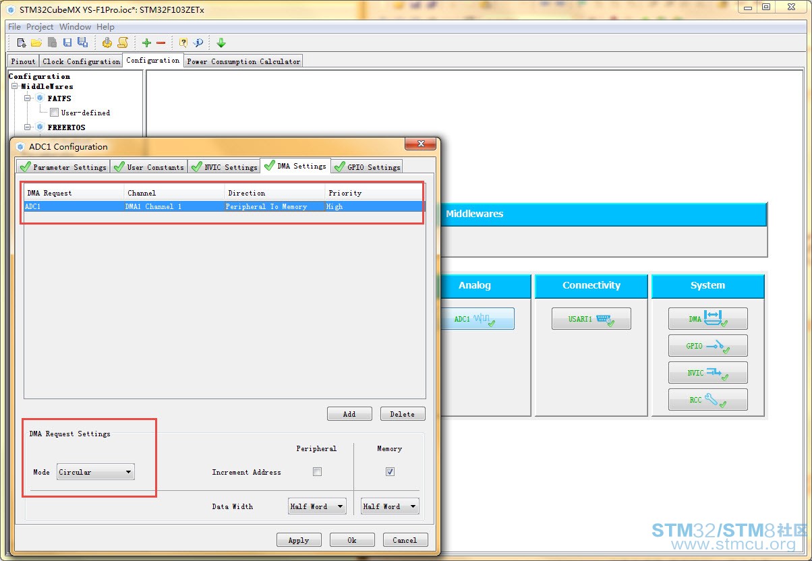Click the greyed copy document toolbar icon

click(52, 42)
